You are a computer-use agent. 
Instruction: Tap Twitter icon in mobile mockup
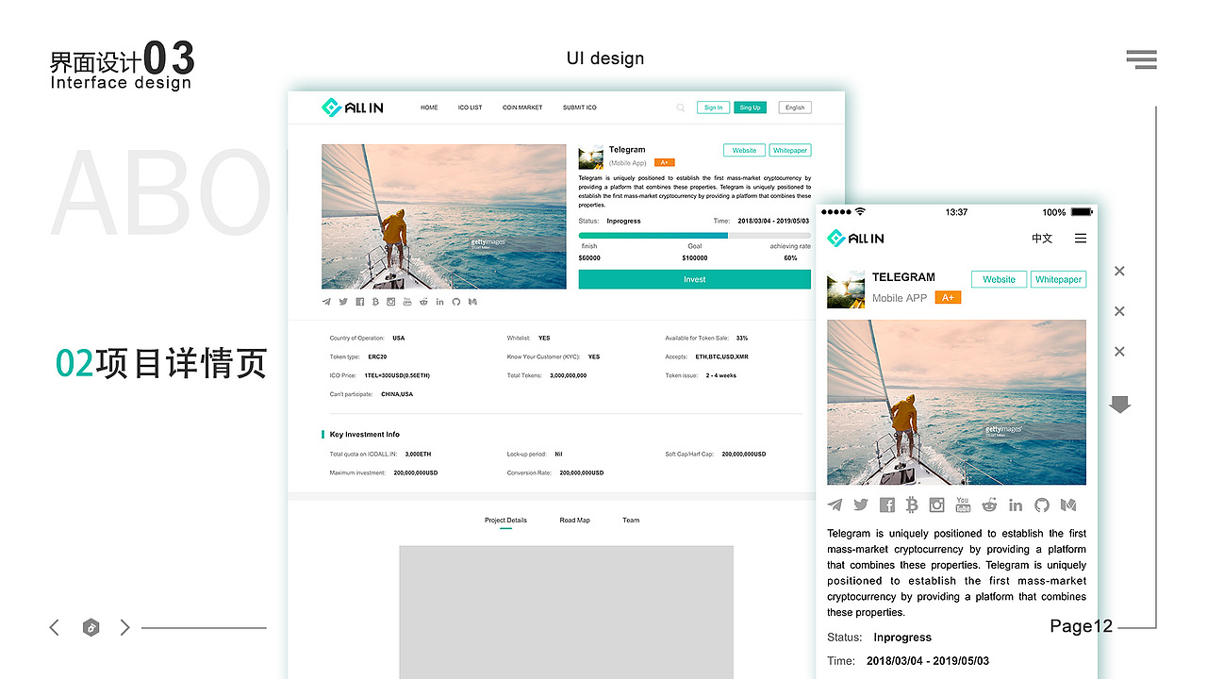[x=861, y=505]
